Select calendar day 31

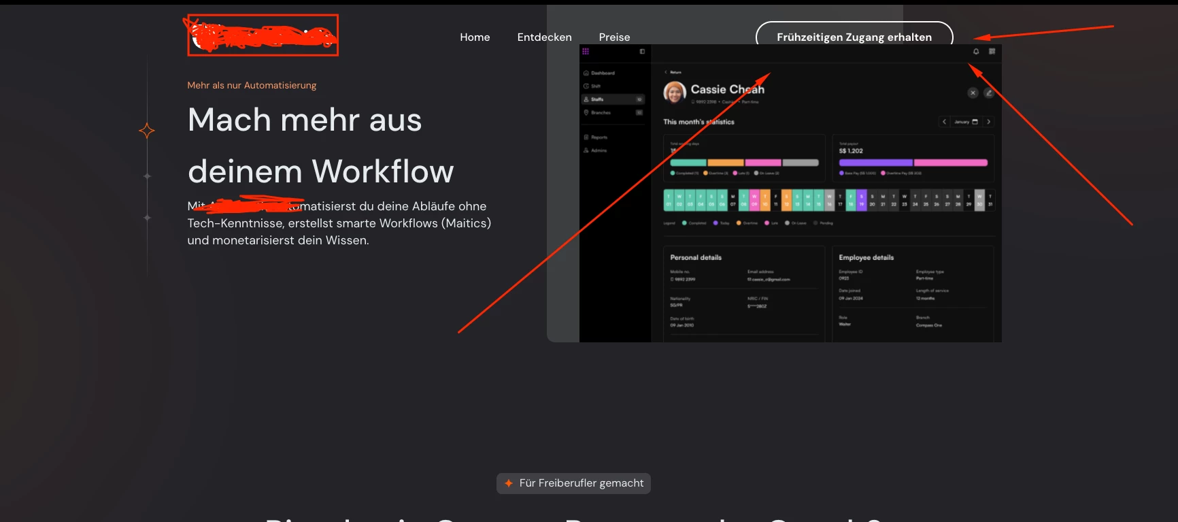(990, 200)
